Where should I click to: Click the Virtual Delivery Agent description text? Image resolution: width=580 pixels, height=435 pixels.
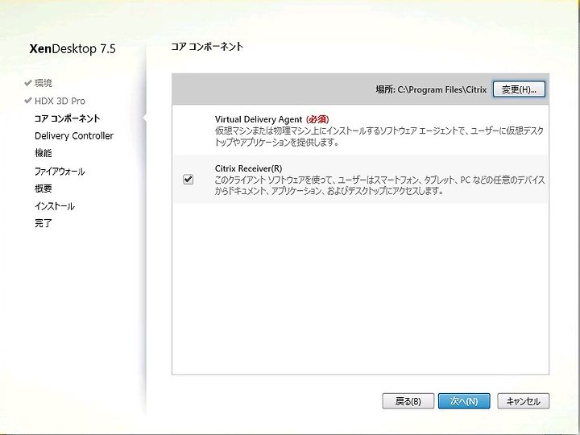pyautogui.click(x=379, y=136)
